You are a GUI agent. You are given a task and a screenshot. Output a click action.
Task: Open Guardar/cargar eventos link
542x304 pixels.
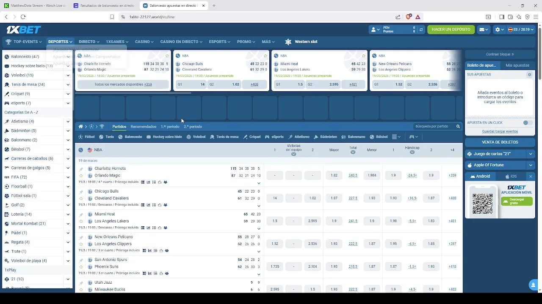coord(500,132)
